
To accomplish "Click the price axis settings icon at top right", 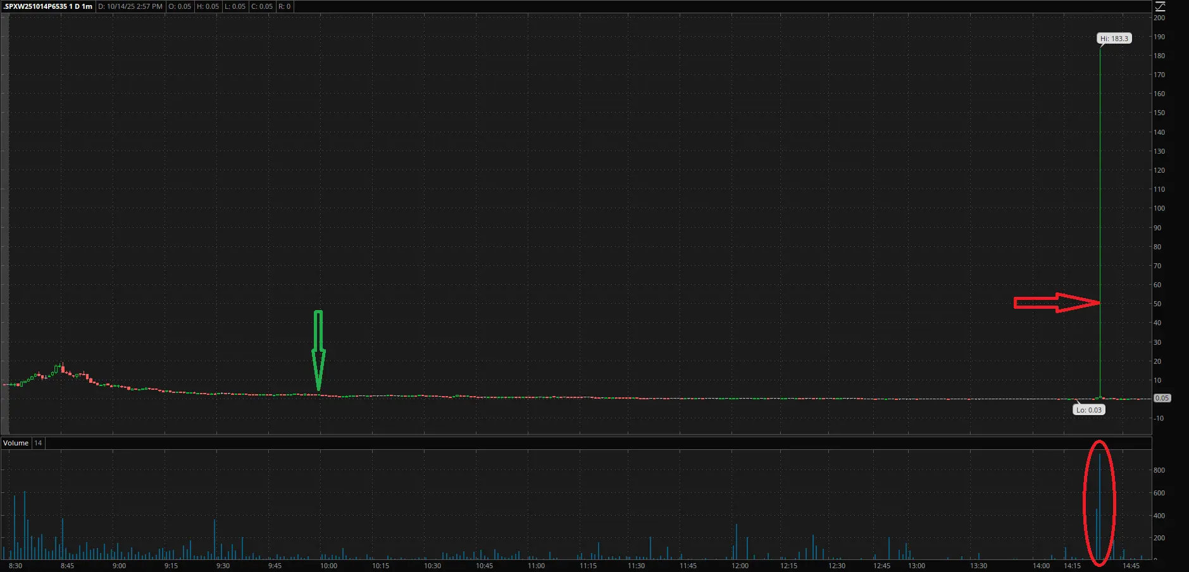I will coord(1160,7).
